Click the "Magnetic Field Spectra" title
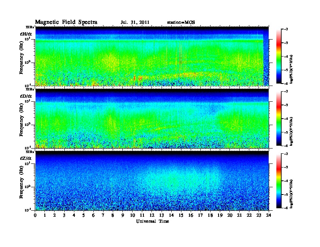Screen dimensions: 320x247 click(x=66, y=22)
